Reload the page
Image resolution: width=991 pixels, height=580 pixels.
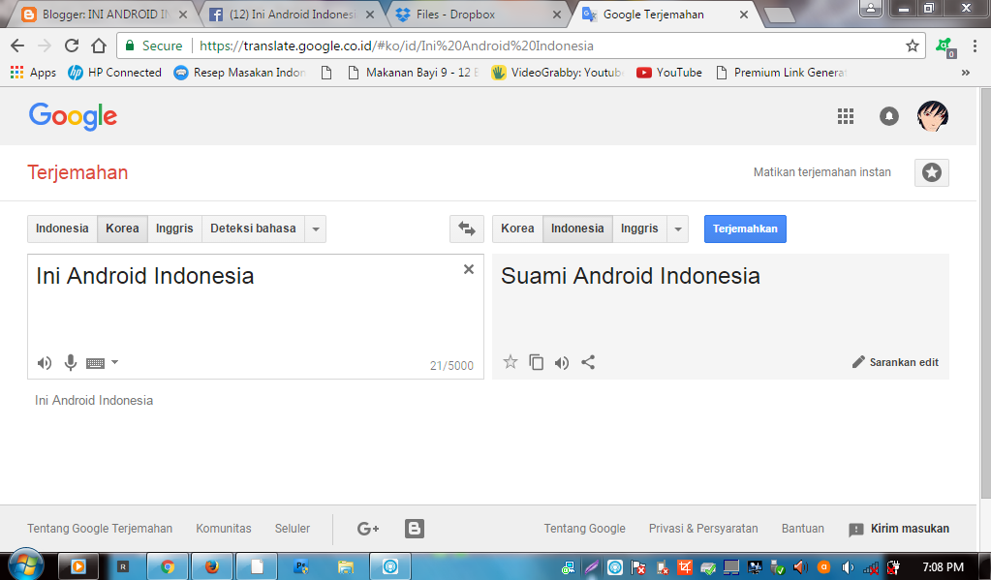click(72, 46)
